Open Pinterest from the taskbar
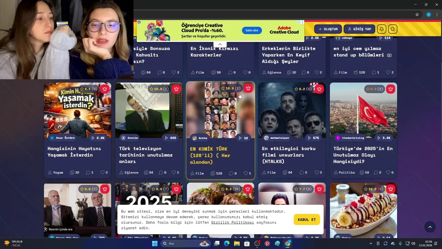 (x=267, y=243)
